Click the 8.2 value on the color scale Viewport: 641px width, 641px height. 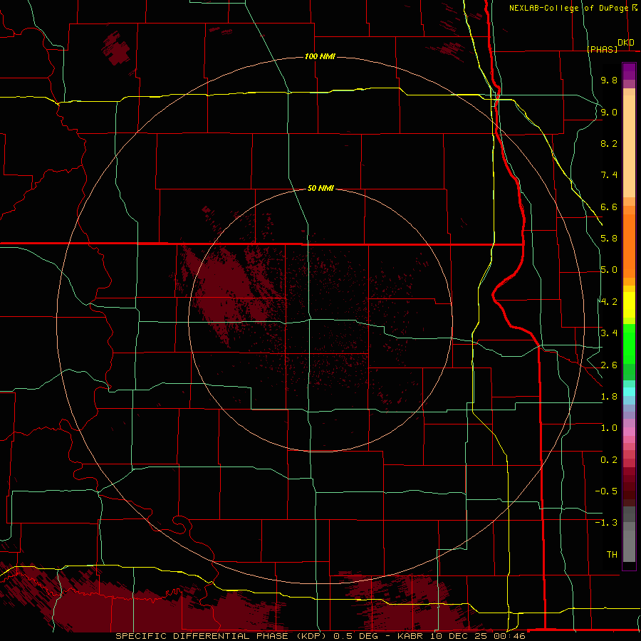pos(609,143)
